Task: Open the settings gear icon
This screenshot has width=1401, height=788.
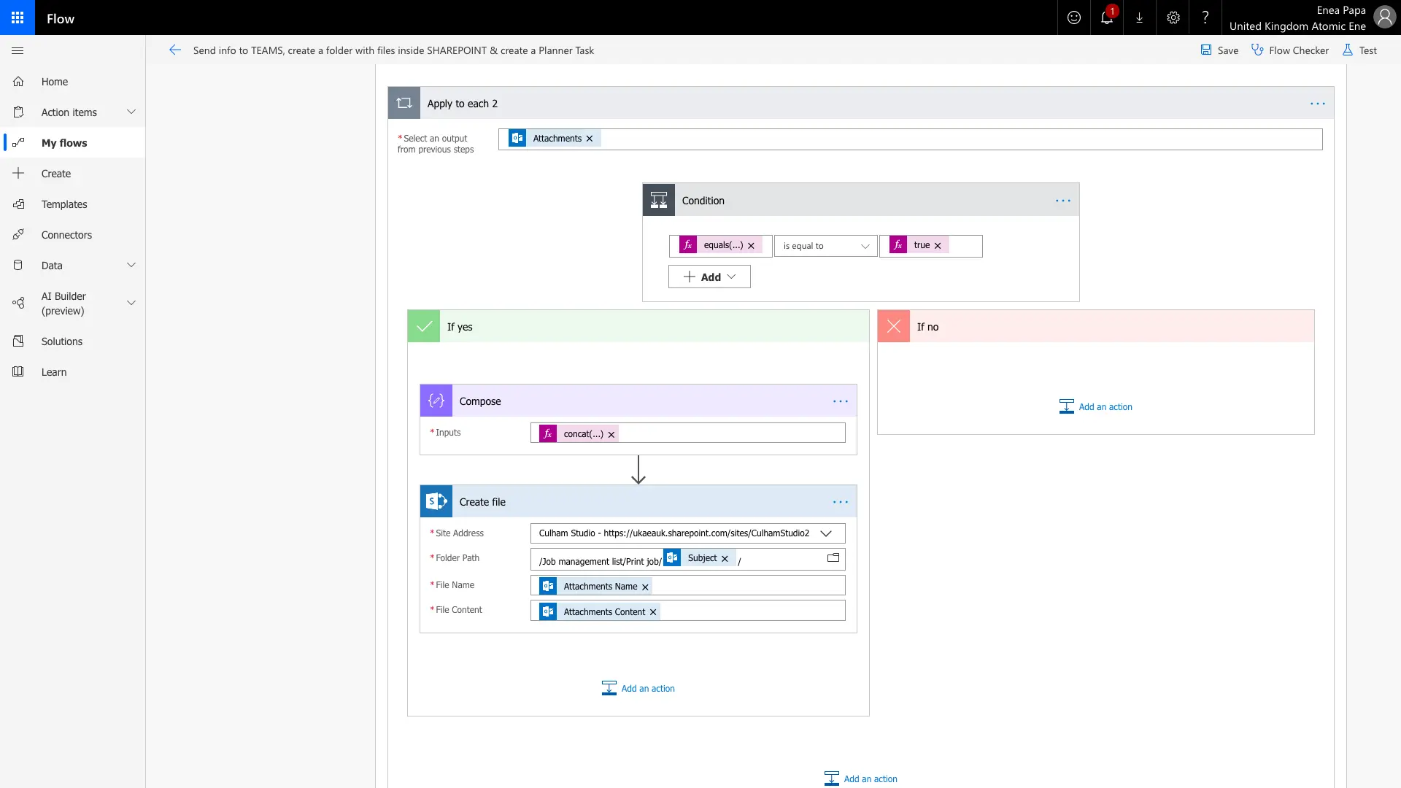Action: point(1173,18)
